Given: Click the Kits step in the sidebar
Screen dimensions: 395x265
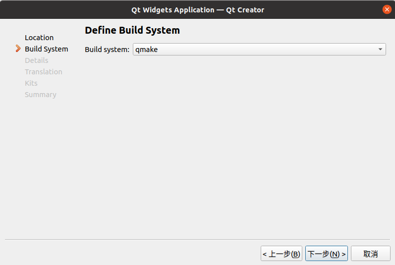Looking at the screenshot, I should (x=31, y=83).
